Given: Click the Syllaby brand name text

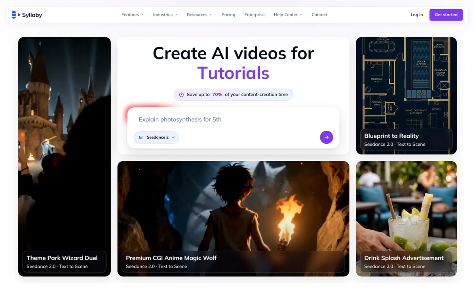Looking at the screenshot, I should click(x=32, y=15).
